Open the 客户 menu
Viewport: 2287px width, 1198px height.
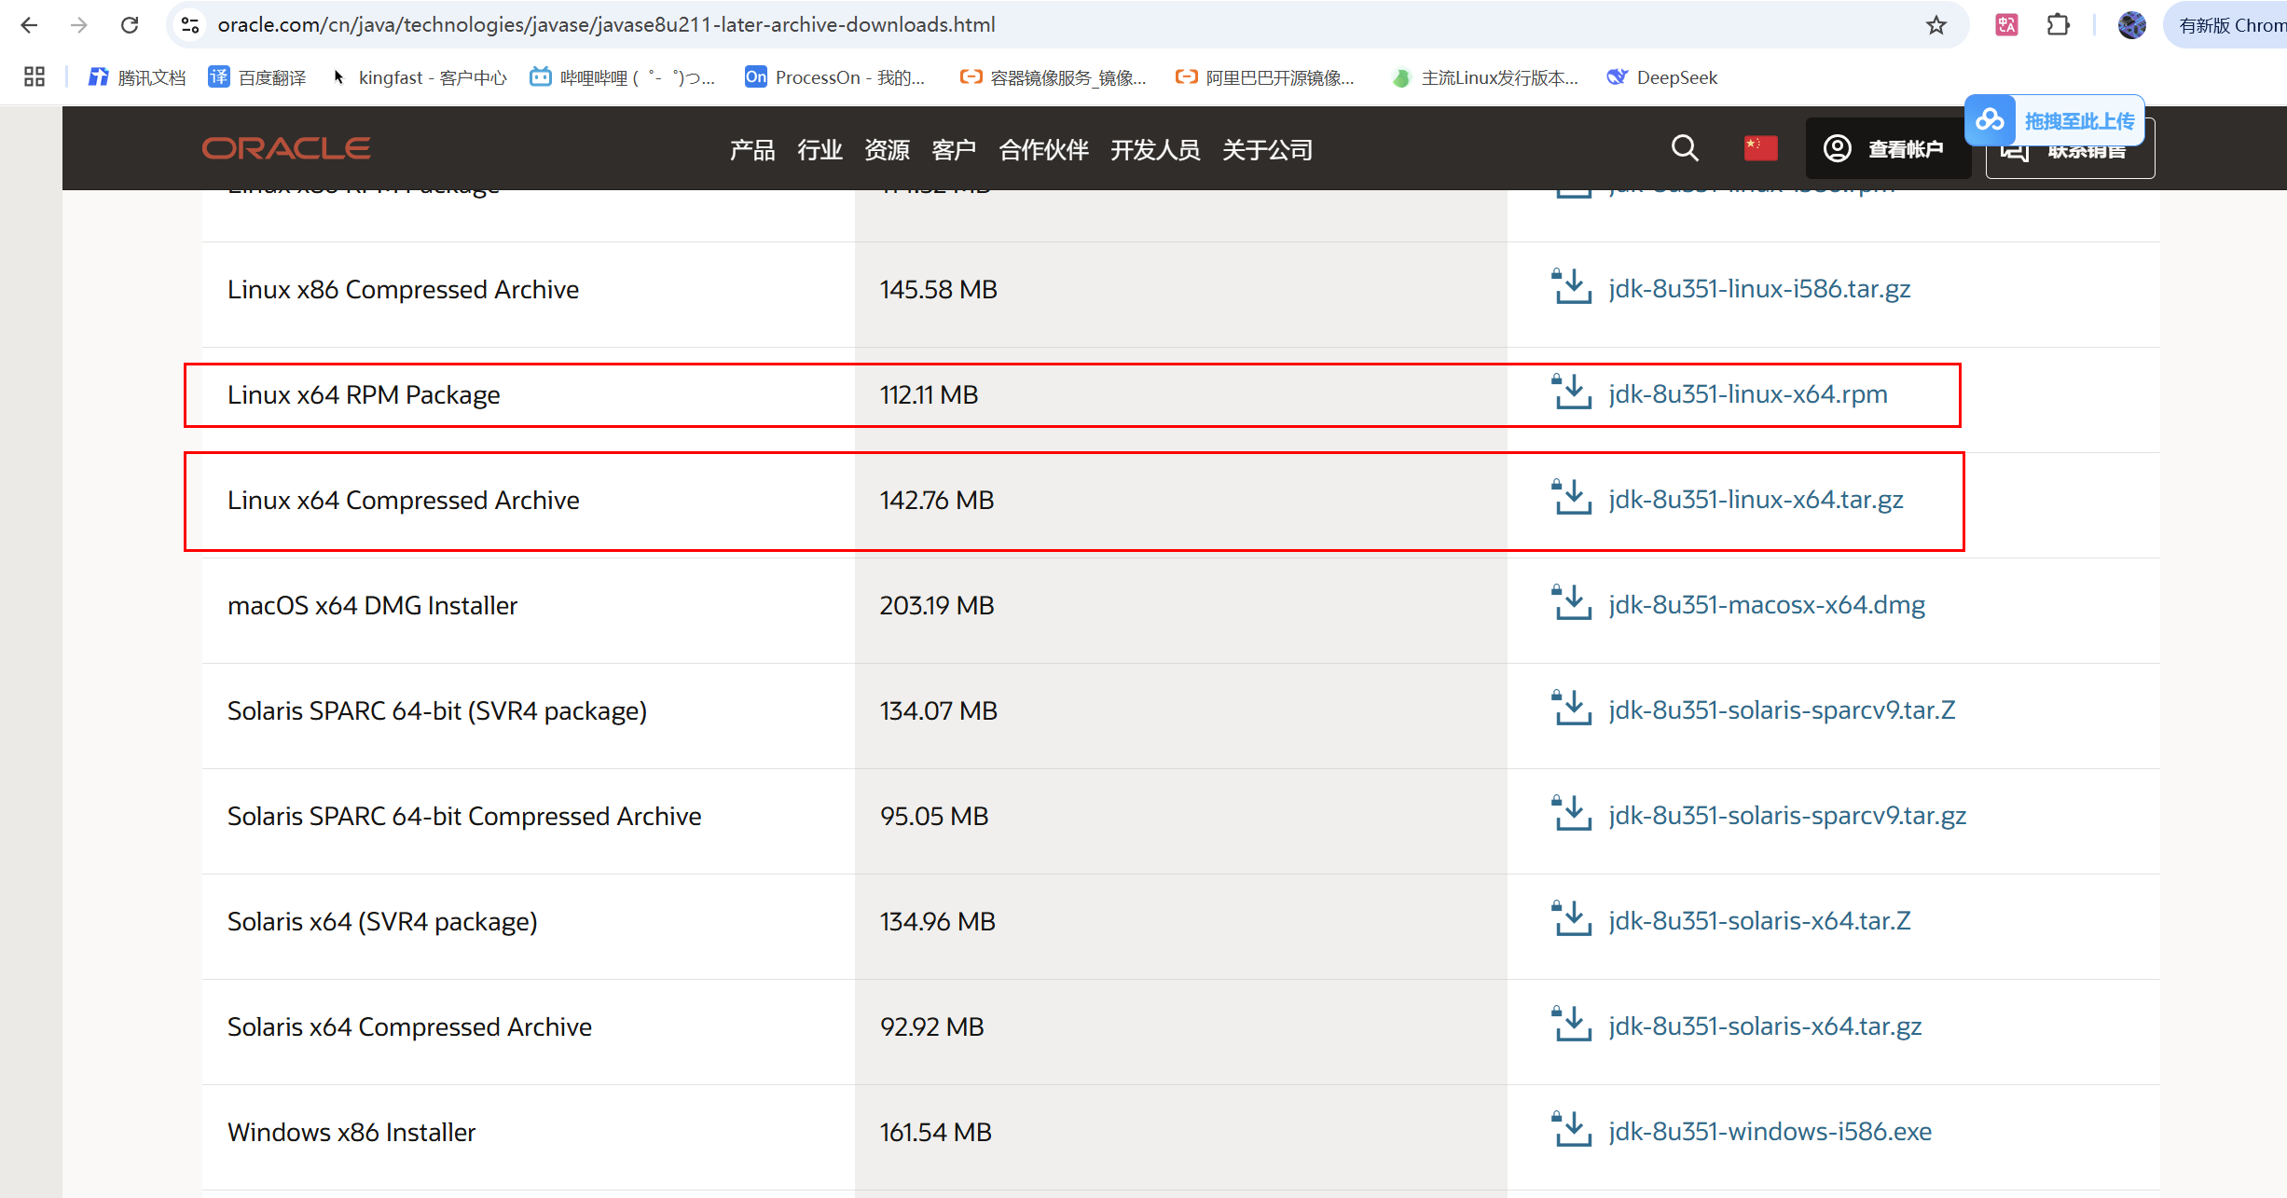pos(954,149)
